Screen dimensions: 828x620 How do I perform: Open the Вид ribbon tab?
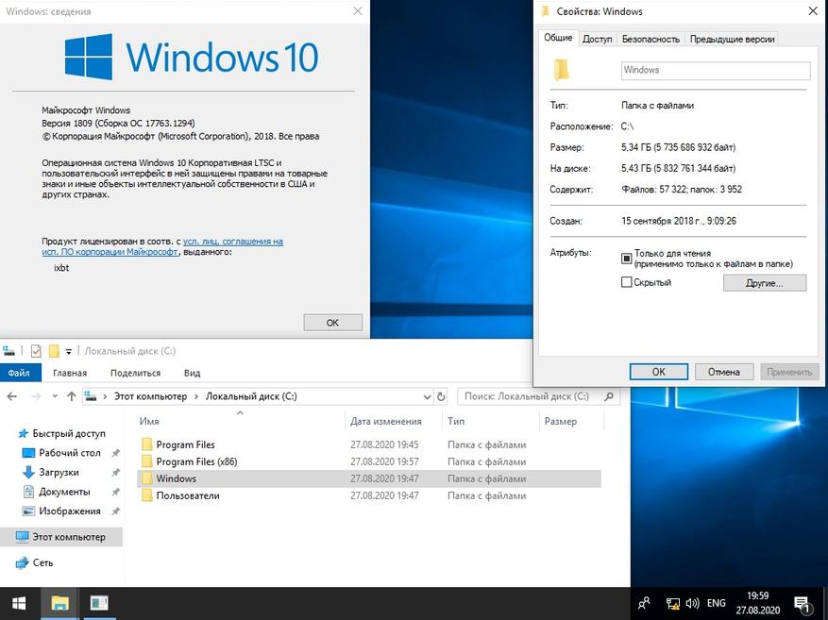[193, 373]
